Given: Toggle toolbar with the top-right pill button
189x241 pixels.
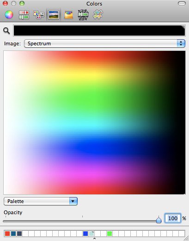Looking at the screenshot, I should [x=182, y=4].
